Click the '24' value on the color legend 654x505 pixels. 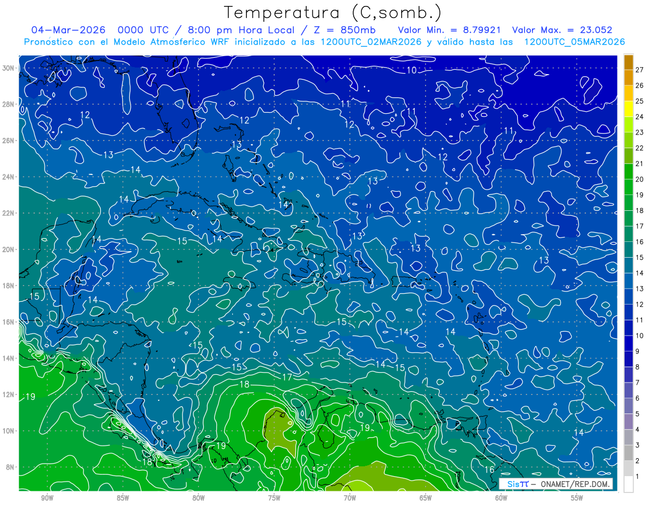coord(639,117)
